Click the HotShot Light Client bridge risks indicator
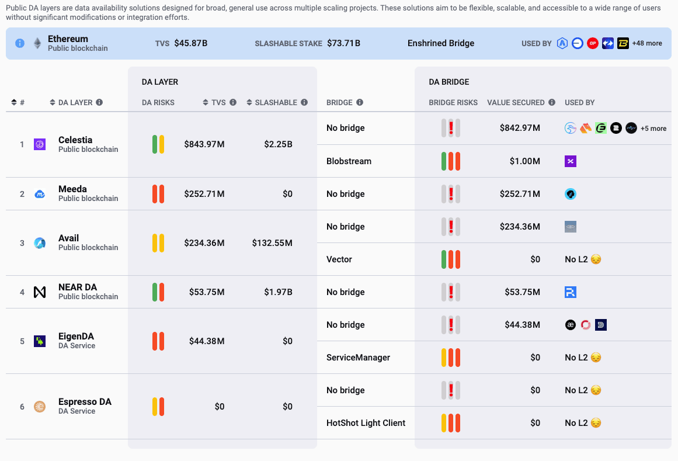The width and height of the screenshot is (678, 461). (x=451, y=423)
